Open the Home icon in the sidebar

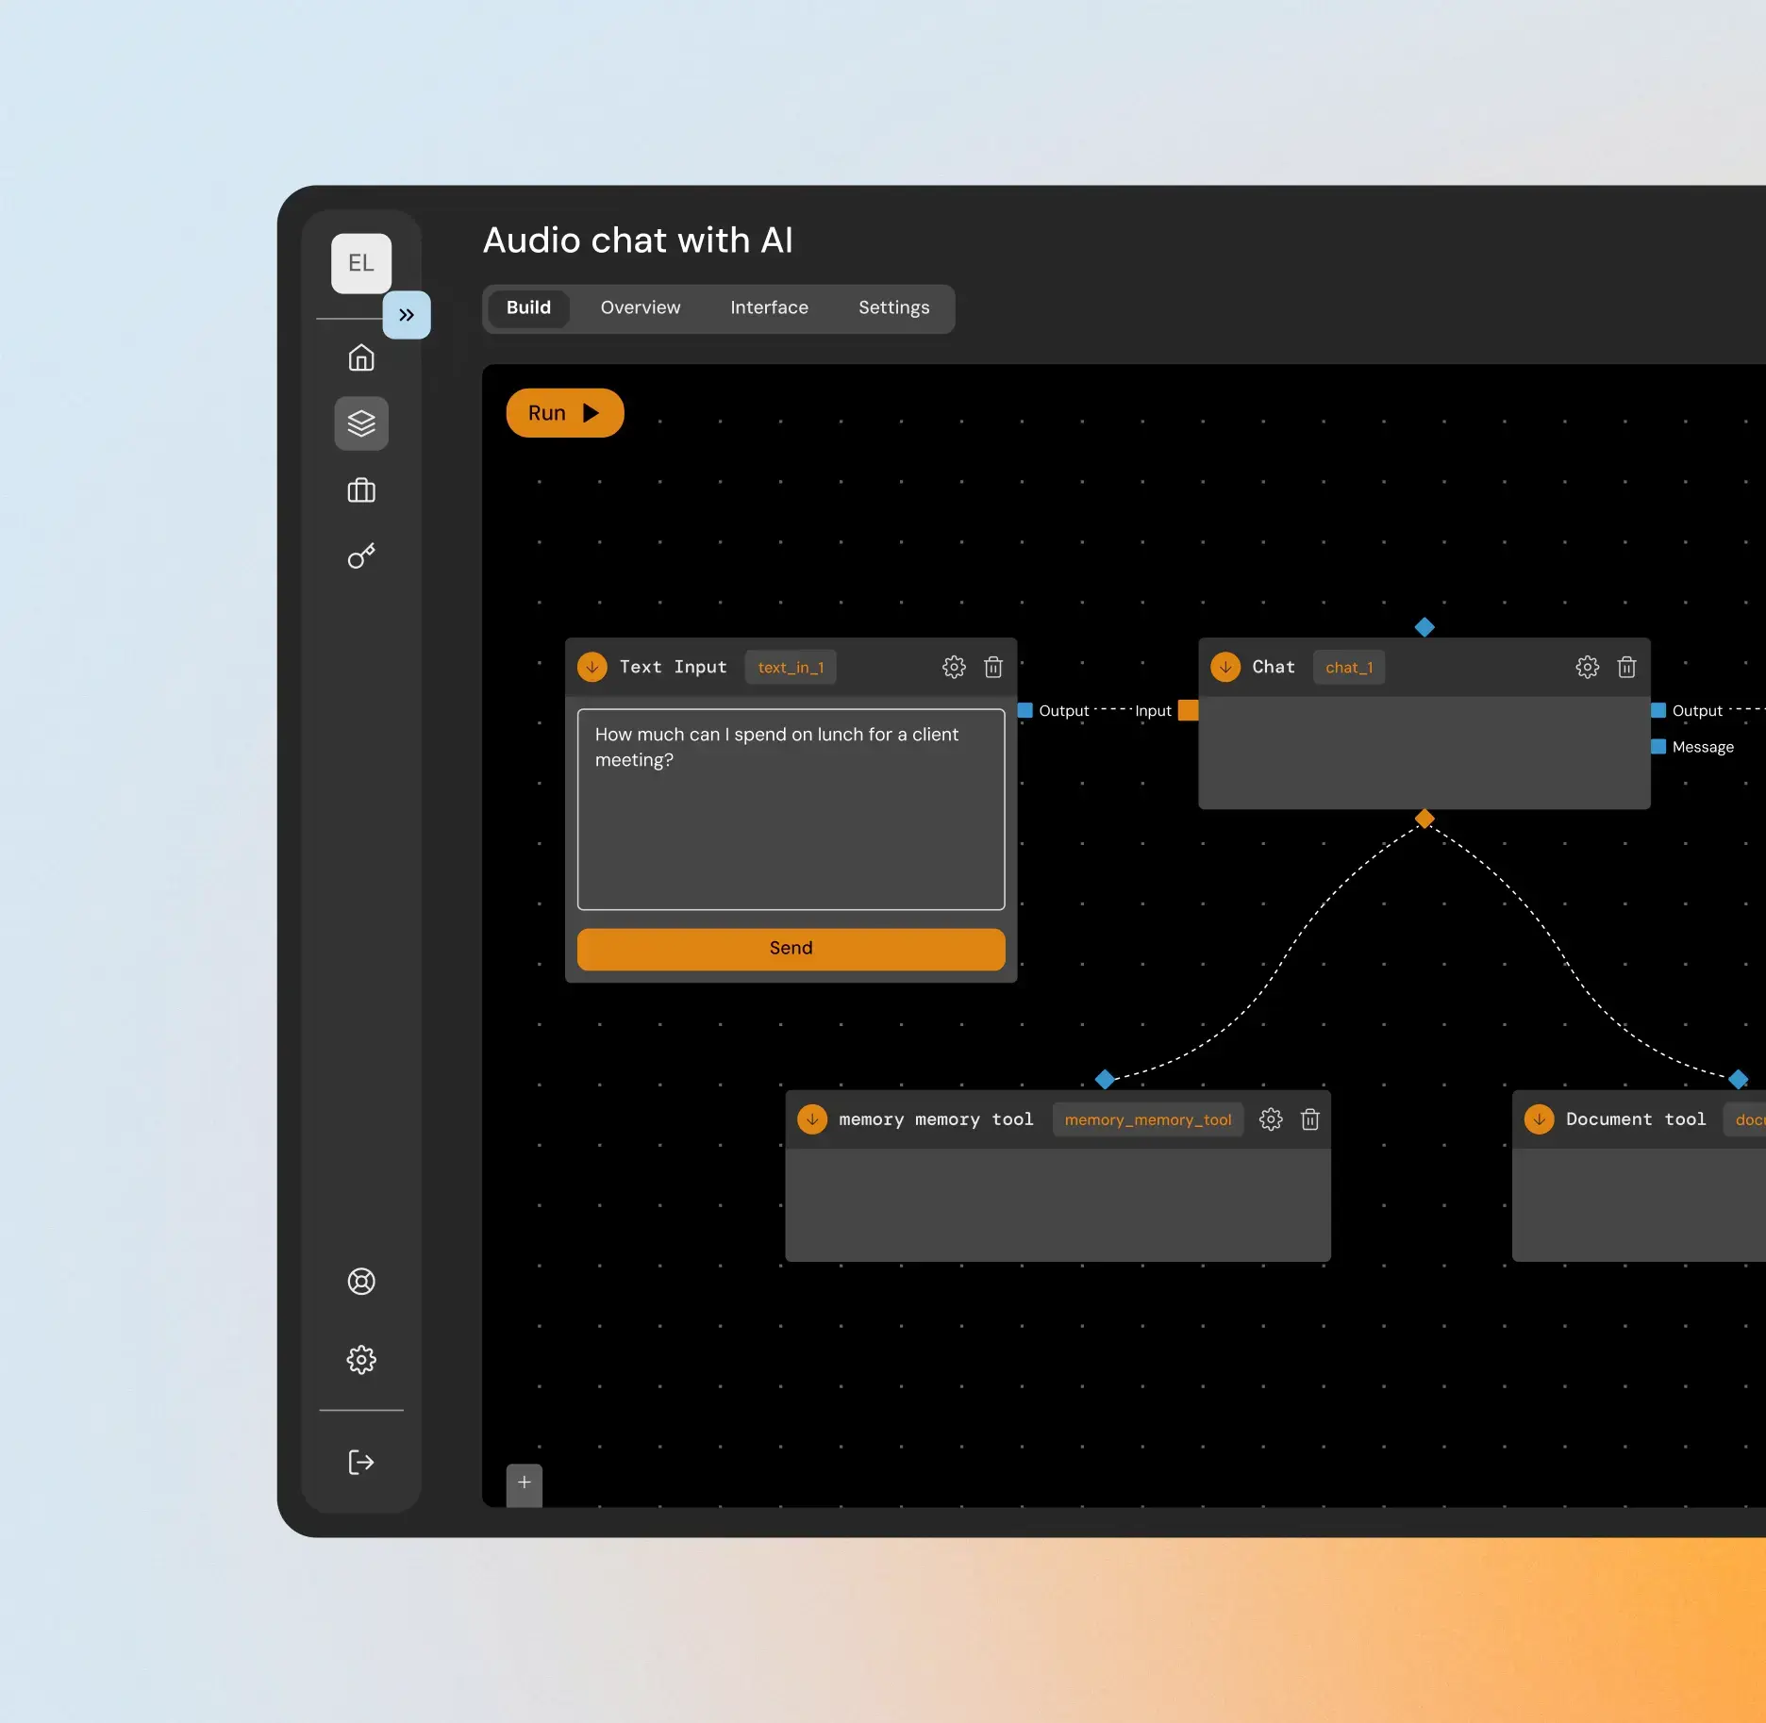point(361,358)
